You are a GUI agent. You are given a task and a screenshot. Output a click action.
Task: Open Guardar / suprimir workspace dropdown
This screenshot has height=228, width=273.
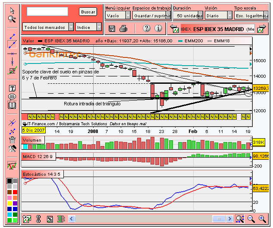click(151, 16)
